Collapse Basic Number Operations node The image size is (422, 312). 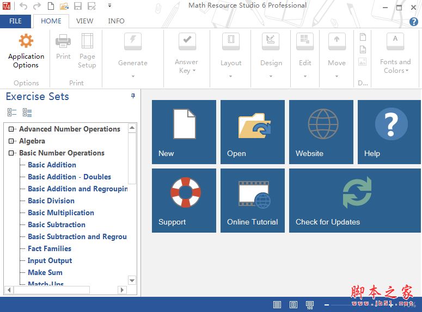11,153
